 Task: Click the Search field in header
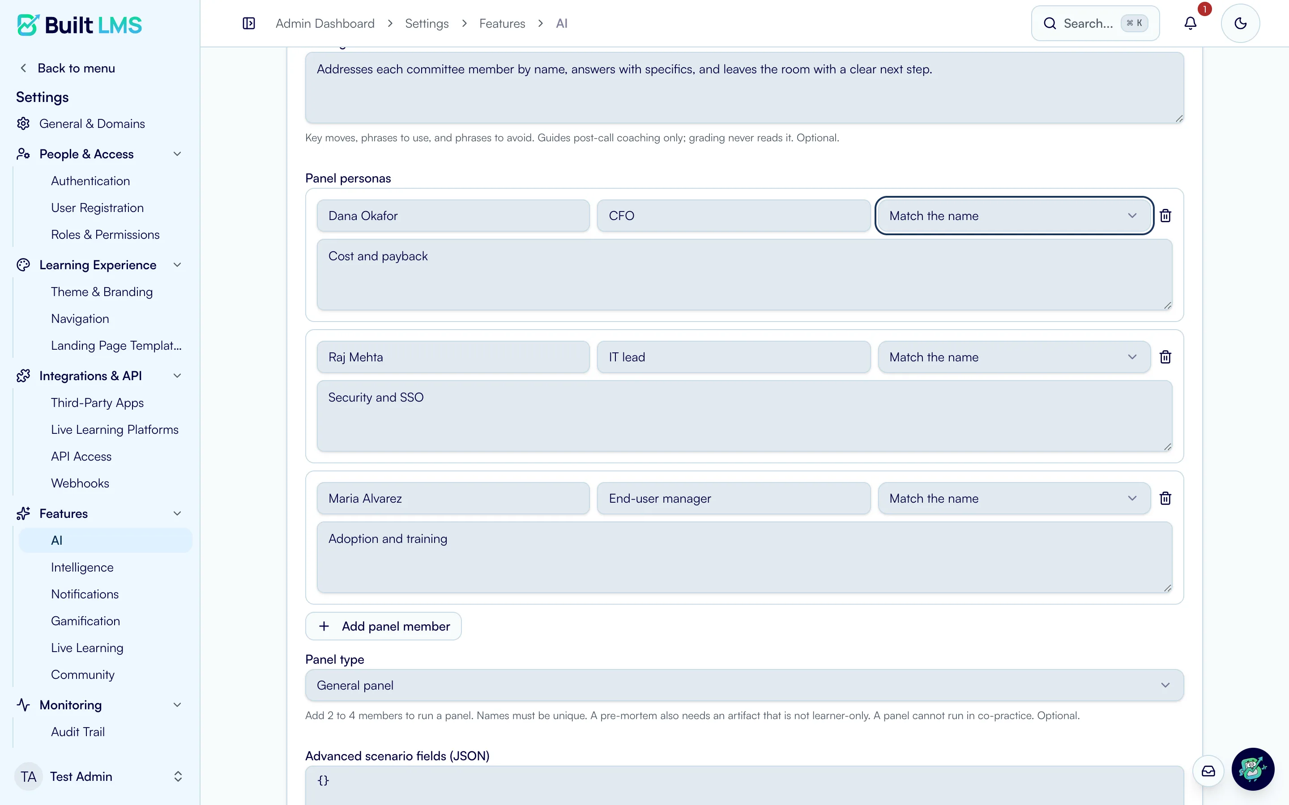pos(1095,23)
